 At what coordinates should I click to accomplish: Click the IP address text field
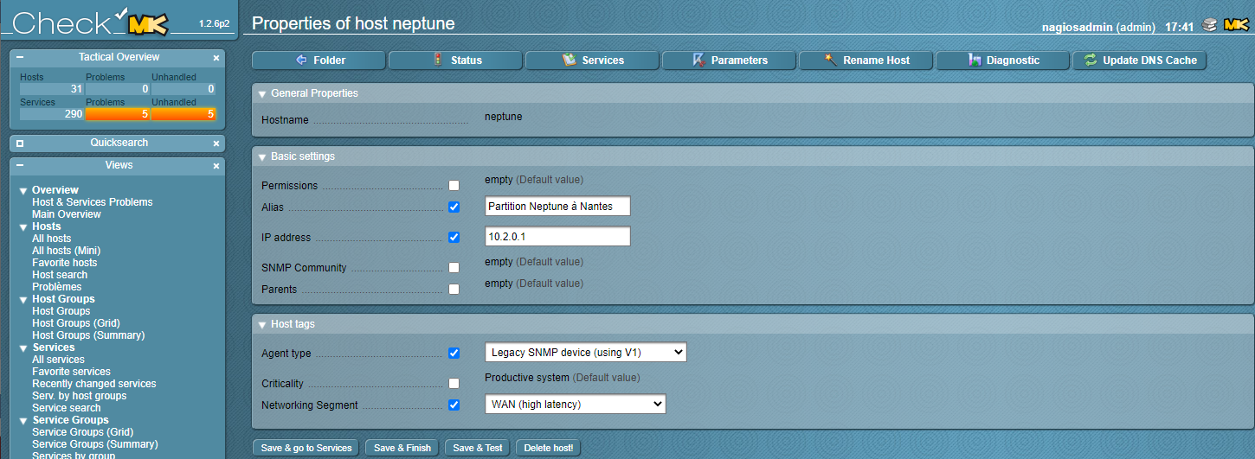557,236
